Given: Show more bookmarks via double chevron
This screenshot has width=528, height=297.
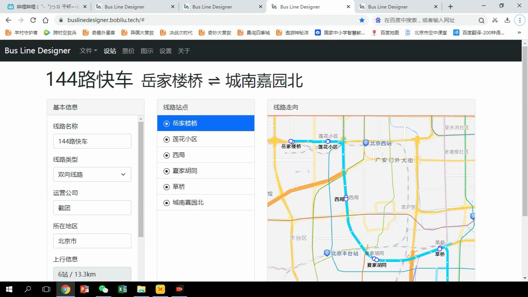Looking at the screenshot, I should coord(519,33).
